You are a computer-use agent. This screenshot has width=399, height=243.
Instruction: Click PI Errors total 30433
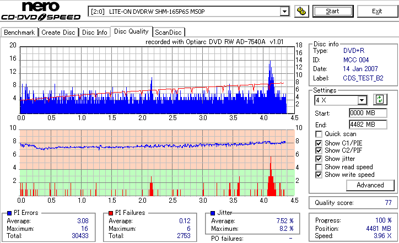pos(80,236)
